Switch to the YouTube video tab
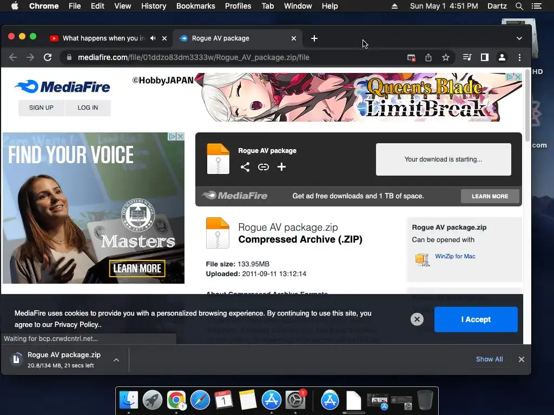Image resolution: width=554 pixels, height=415 pixels. (x=103, y=38)
